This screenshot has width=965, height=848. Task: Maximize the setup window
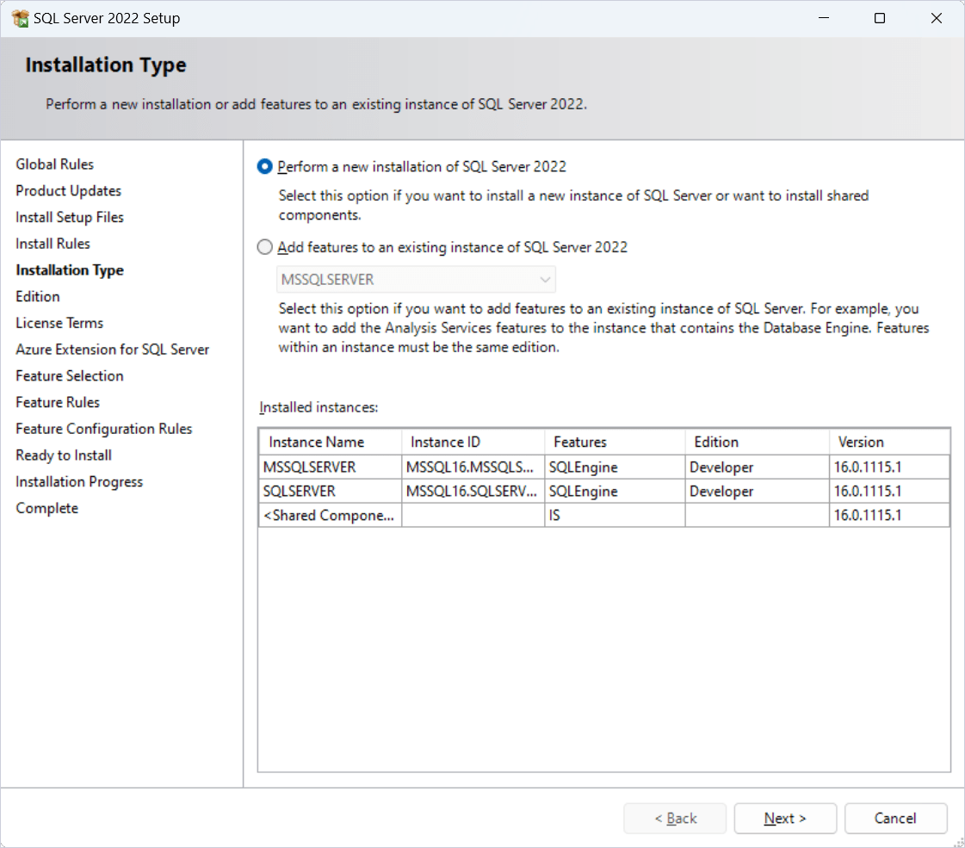click(880, 18)
